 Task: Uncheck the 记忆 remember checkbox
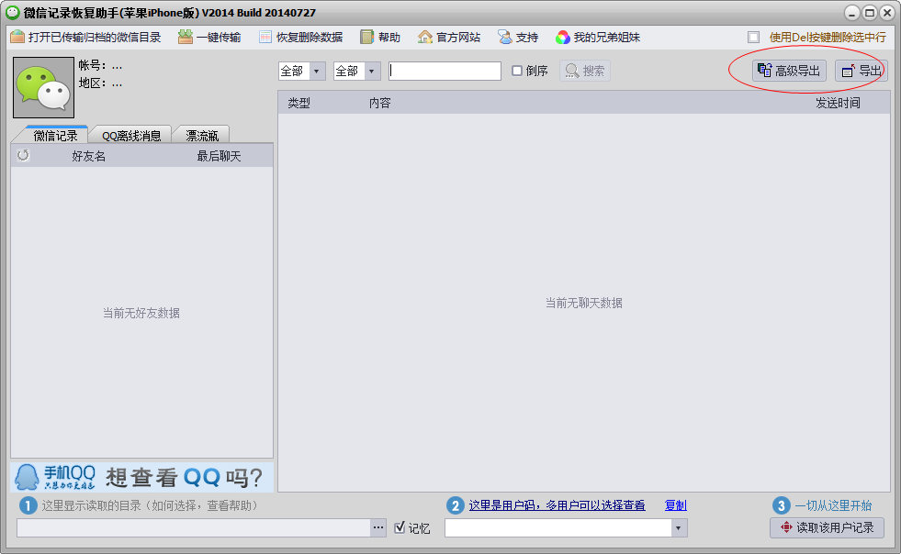pos(400,527)
